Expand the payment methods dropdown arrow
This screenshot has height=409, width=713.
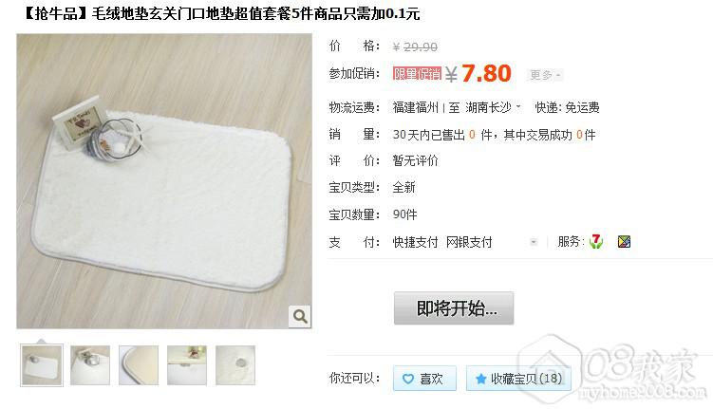coord(534,242)
